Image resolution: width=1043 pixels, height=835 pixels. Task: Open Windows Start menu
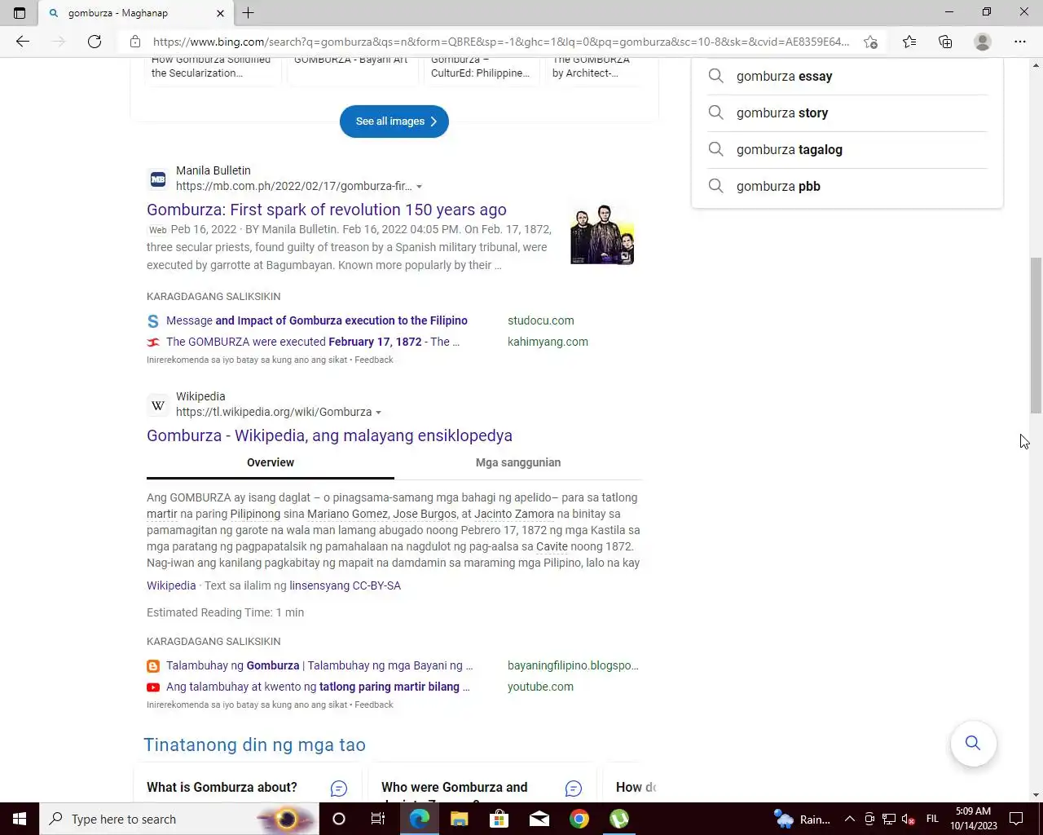coord(20,819)
